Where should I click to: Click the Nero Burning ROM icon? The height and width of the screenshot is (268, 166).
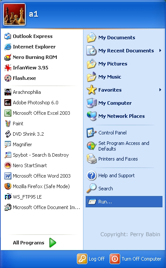(8, 57)
